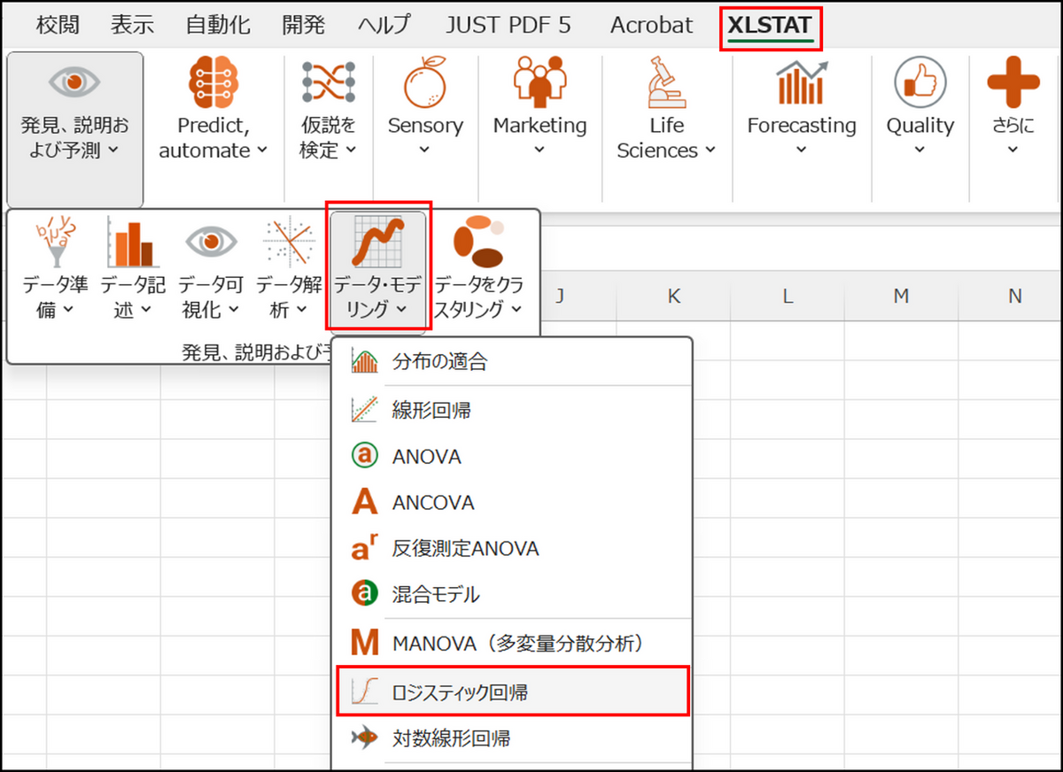Select column M header in spreadsheet
This screenshot has width=1063, height=772.
click(901, 296)
